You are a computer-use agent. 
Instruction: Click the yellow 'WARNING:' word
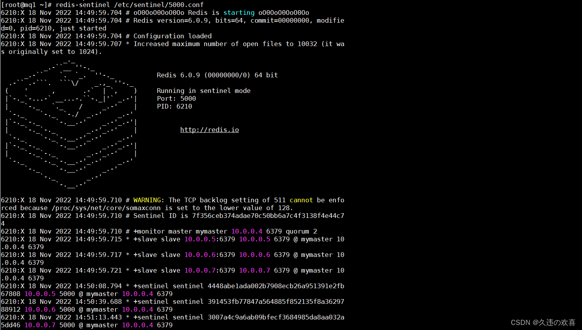(x=149, y=200)
